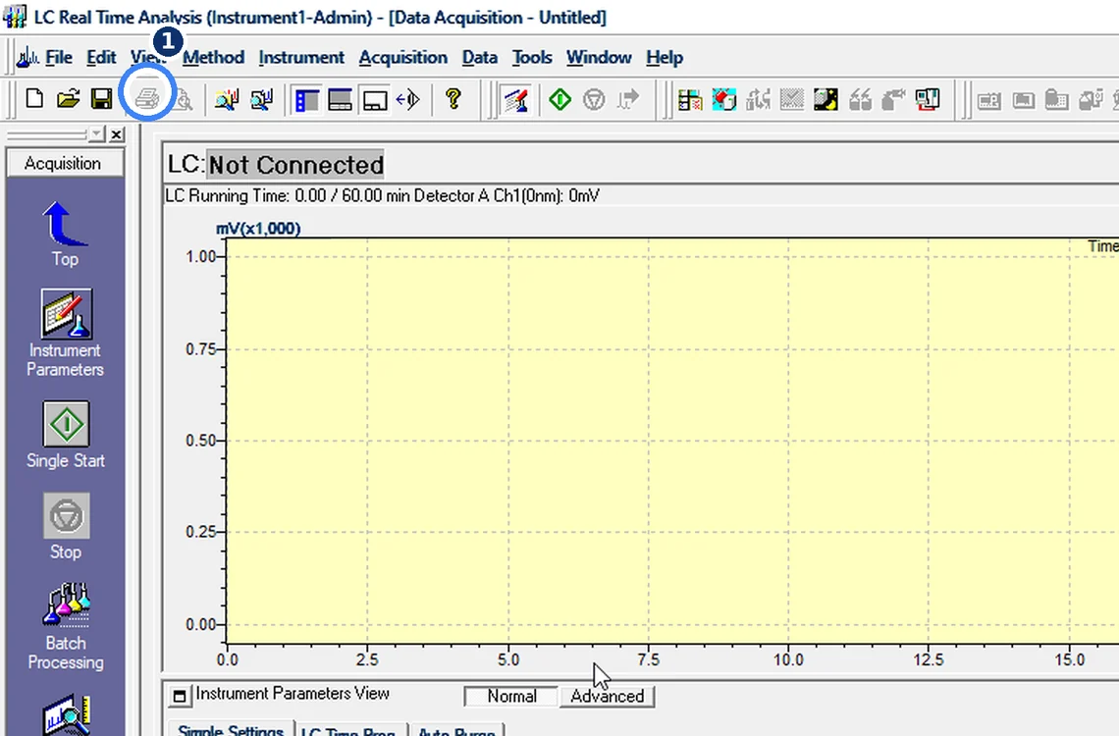Click the application icon beside the File menu
Screen dimensions: 1119x736
coord(27,57)
